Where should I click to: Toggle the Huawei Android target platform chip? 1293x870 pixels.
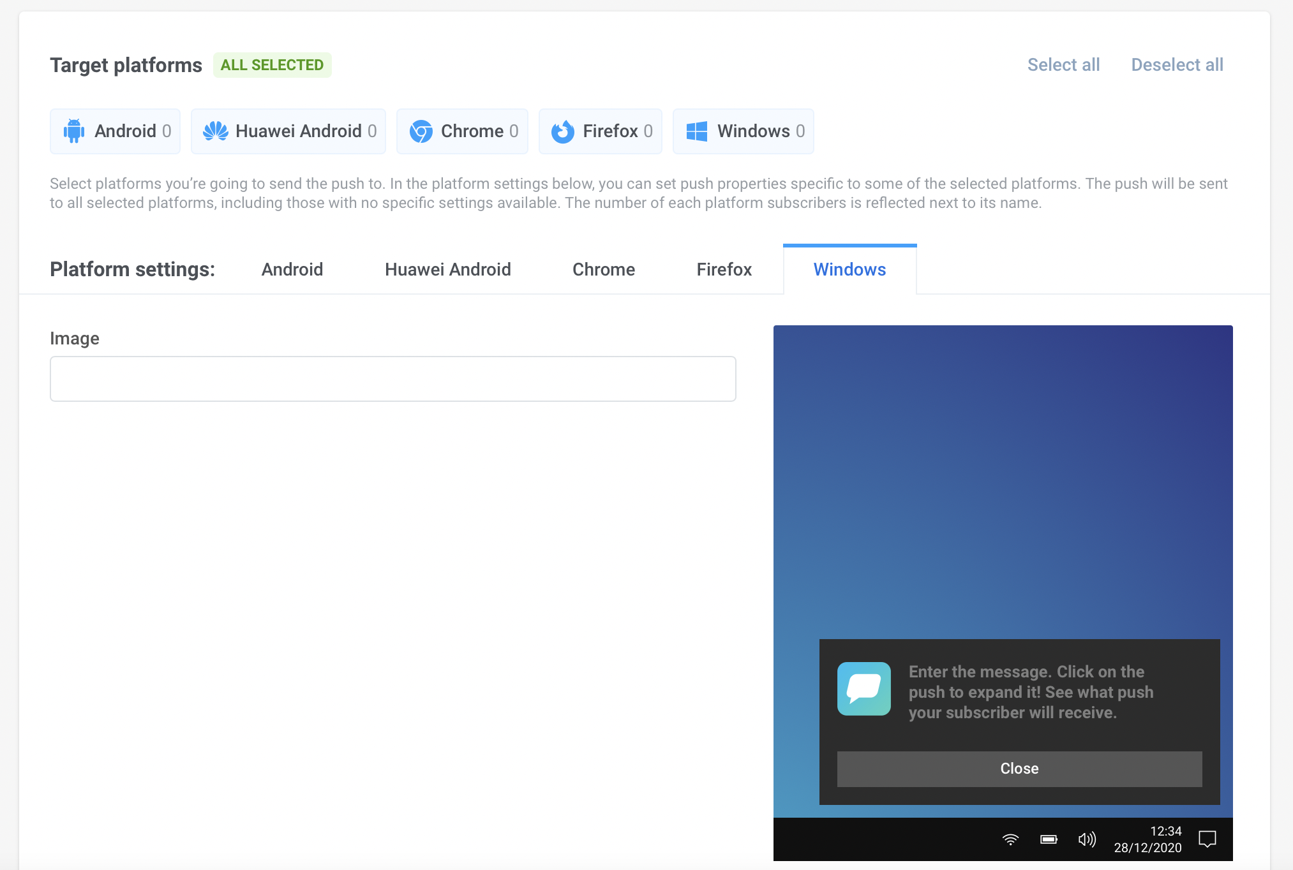(288, 131)
